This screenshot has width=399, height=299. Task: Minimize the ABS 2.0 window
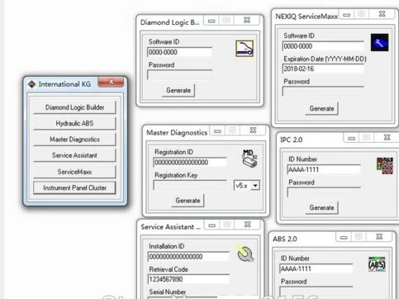click(x=344, y=237)
